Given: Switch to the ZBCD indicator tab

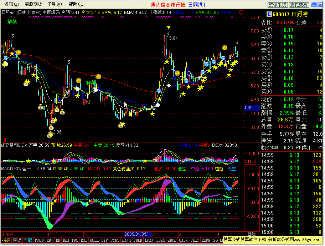Looking at the screenshot, I should [172, 240].
